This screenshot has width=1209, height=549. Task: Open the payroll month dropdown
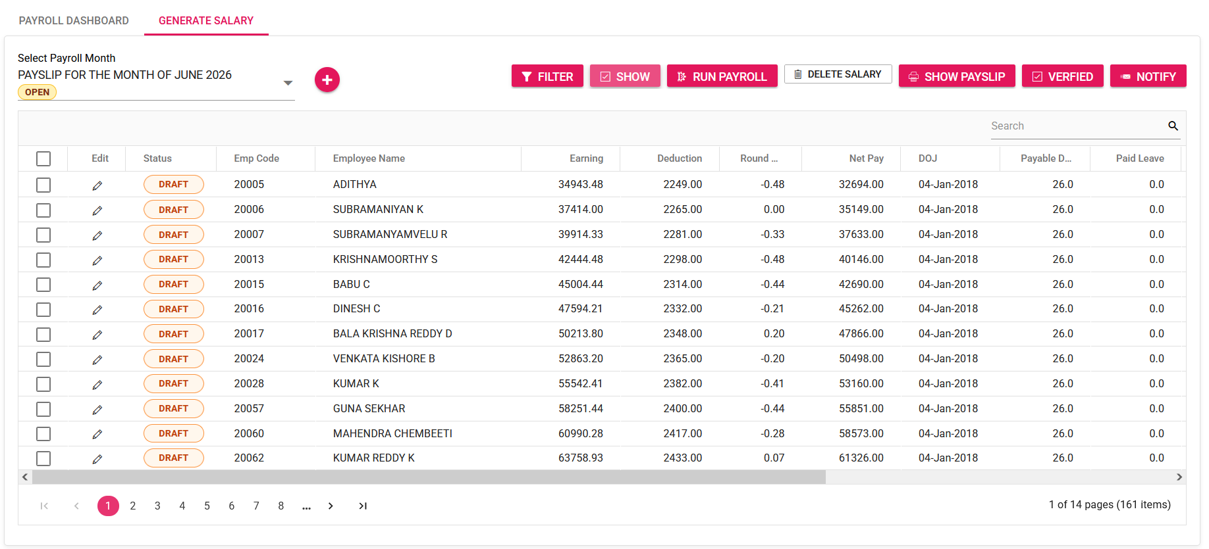tap(288, 83)
